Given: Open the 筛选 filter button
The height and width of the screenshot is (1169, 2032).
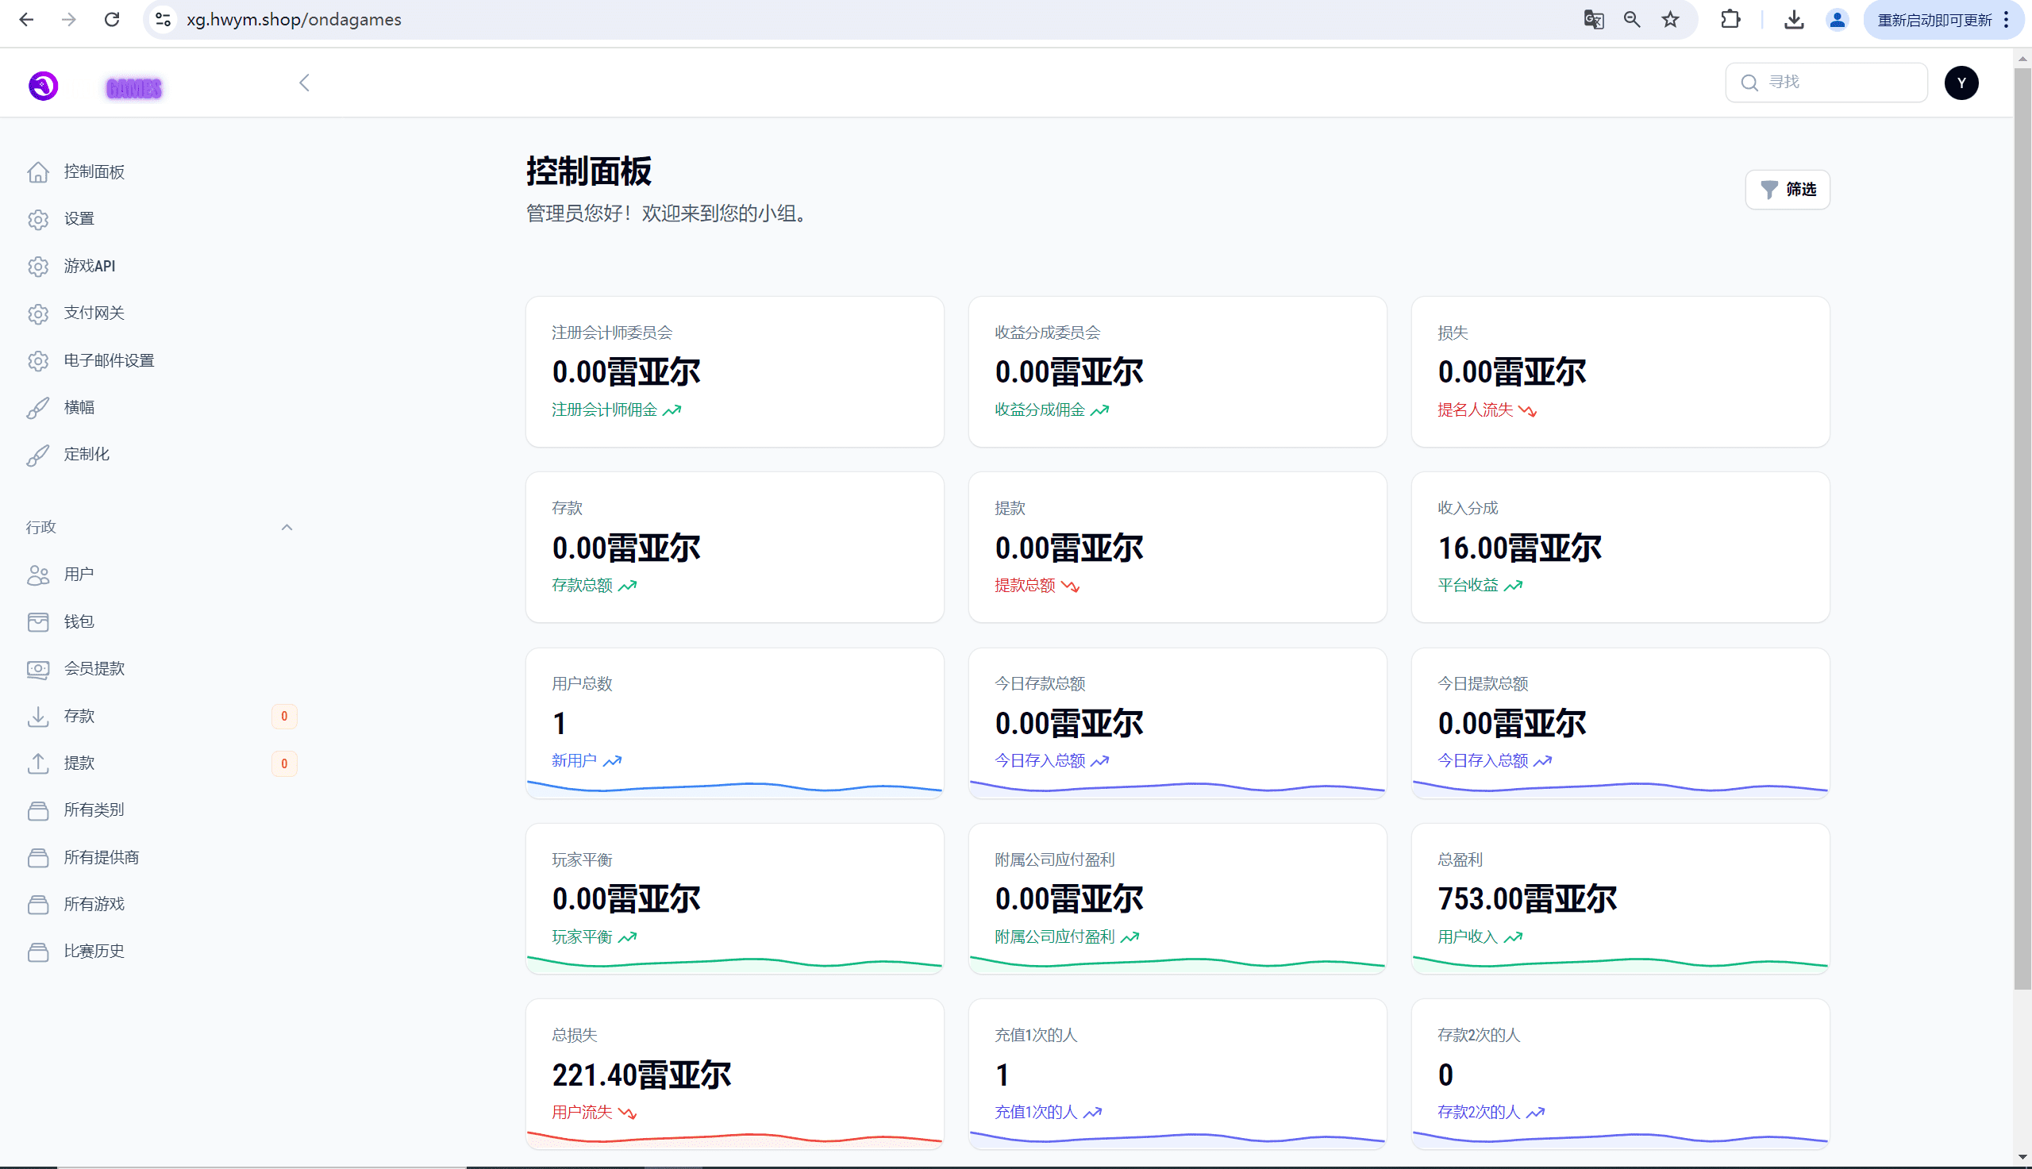Looking at the screenshot, I should tap(1788, 190).
